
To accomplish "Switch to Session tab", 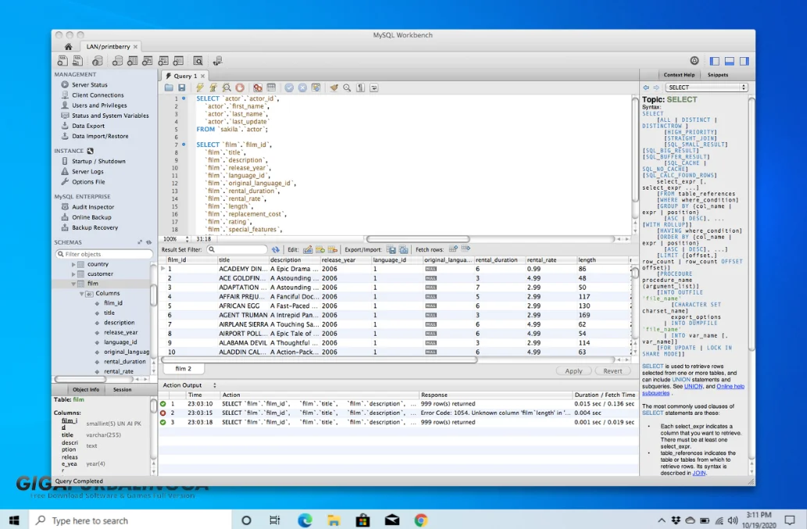I will tap(122, 390).
